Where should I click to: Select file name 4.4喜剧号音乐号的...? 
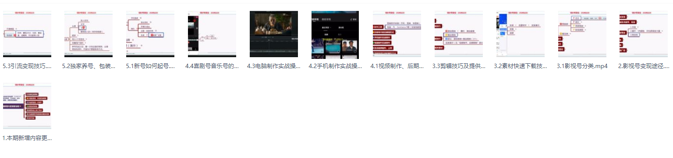pos(212,66)
